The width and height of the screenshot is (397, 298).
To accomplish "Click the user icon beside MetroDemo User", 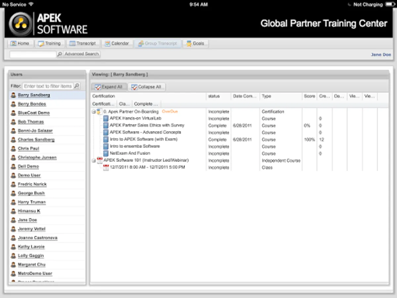I will (x=13, y=274).
